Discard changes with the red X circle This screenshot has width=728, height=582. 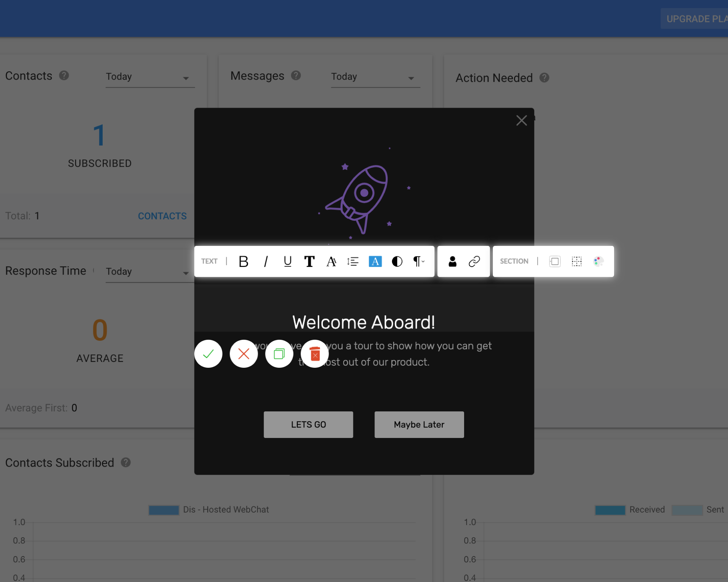coord(244,353)
